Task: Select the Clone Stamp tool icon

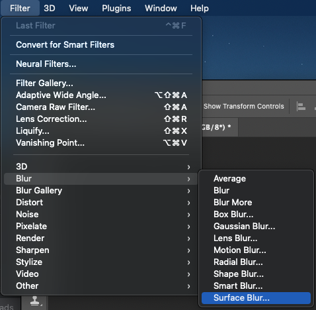Action: click(35, 301)
